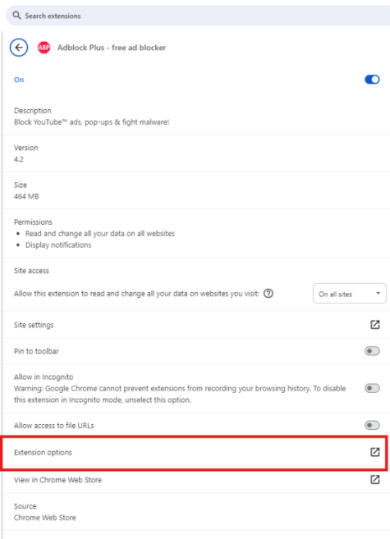Image resolution: width=390 pixels, height=539 pixels.
Task: Turn off the Adblock Plus extension toggle
Action: click(x=372, y=80)
